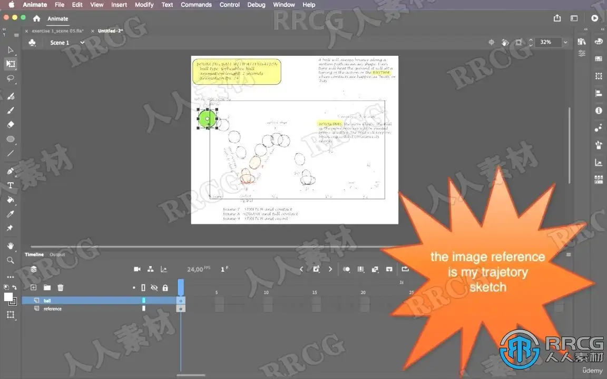Toggle layer parenting view
Viewport: 607px width, 379px height.
151,269
